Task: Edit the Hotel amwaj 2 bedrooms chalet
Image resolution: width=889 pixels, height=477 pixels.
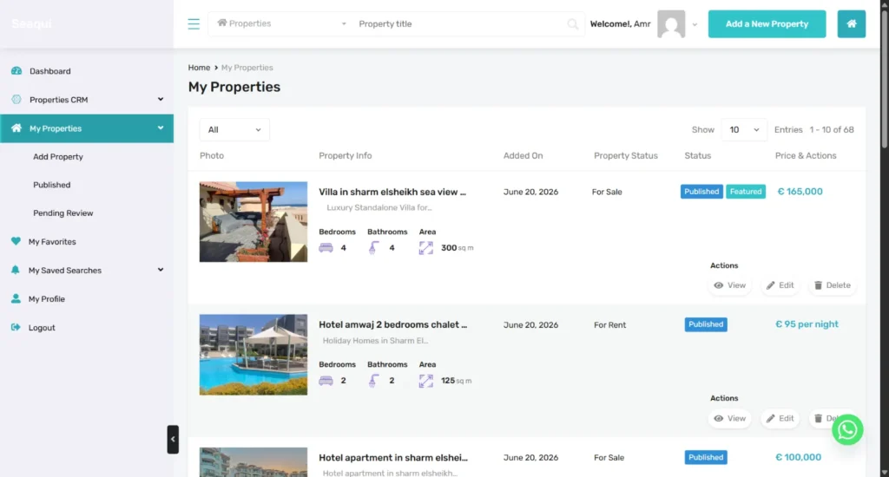Action: (x=780, y=418)
